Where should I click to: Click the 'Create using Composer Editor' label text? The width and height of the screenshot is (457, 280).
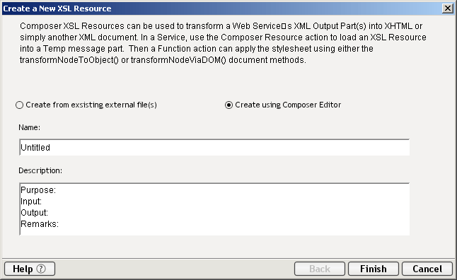point(288,105)
